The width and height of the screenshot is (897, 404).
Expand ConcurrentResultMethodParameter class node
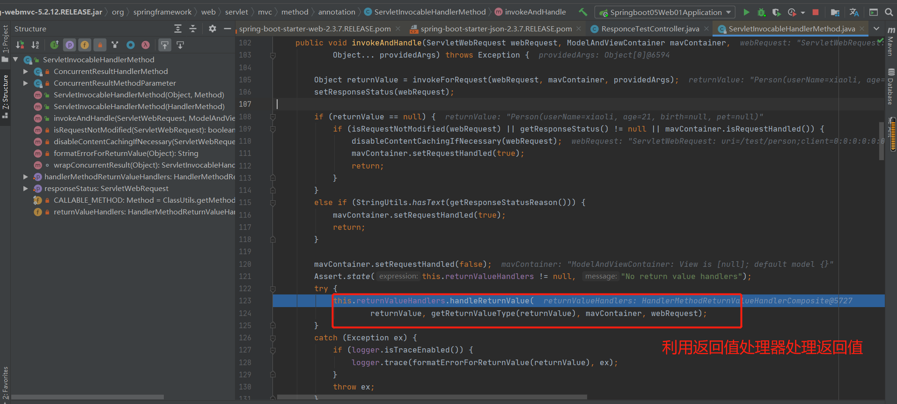[x=26, y=83]
